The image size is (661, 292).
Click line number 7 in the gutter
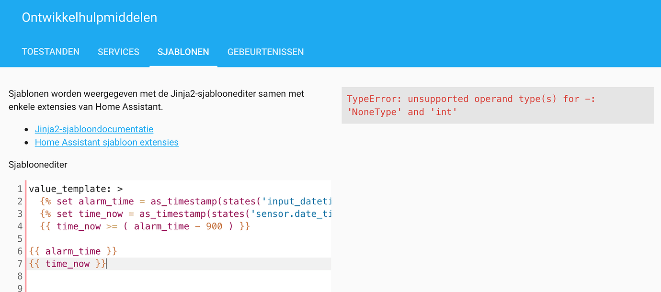point(20,264)
